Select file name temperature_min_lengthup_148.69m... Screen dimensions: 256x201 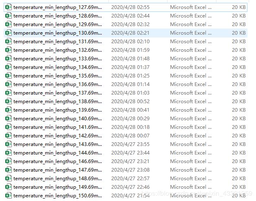[57, 179]
